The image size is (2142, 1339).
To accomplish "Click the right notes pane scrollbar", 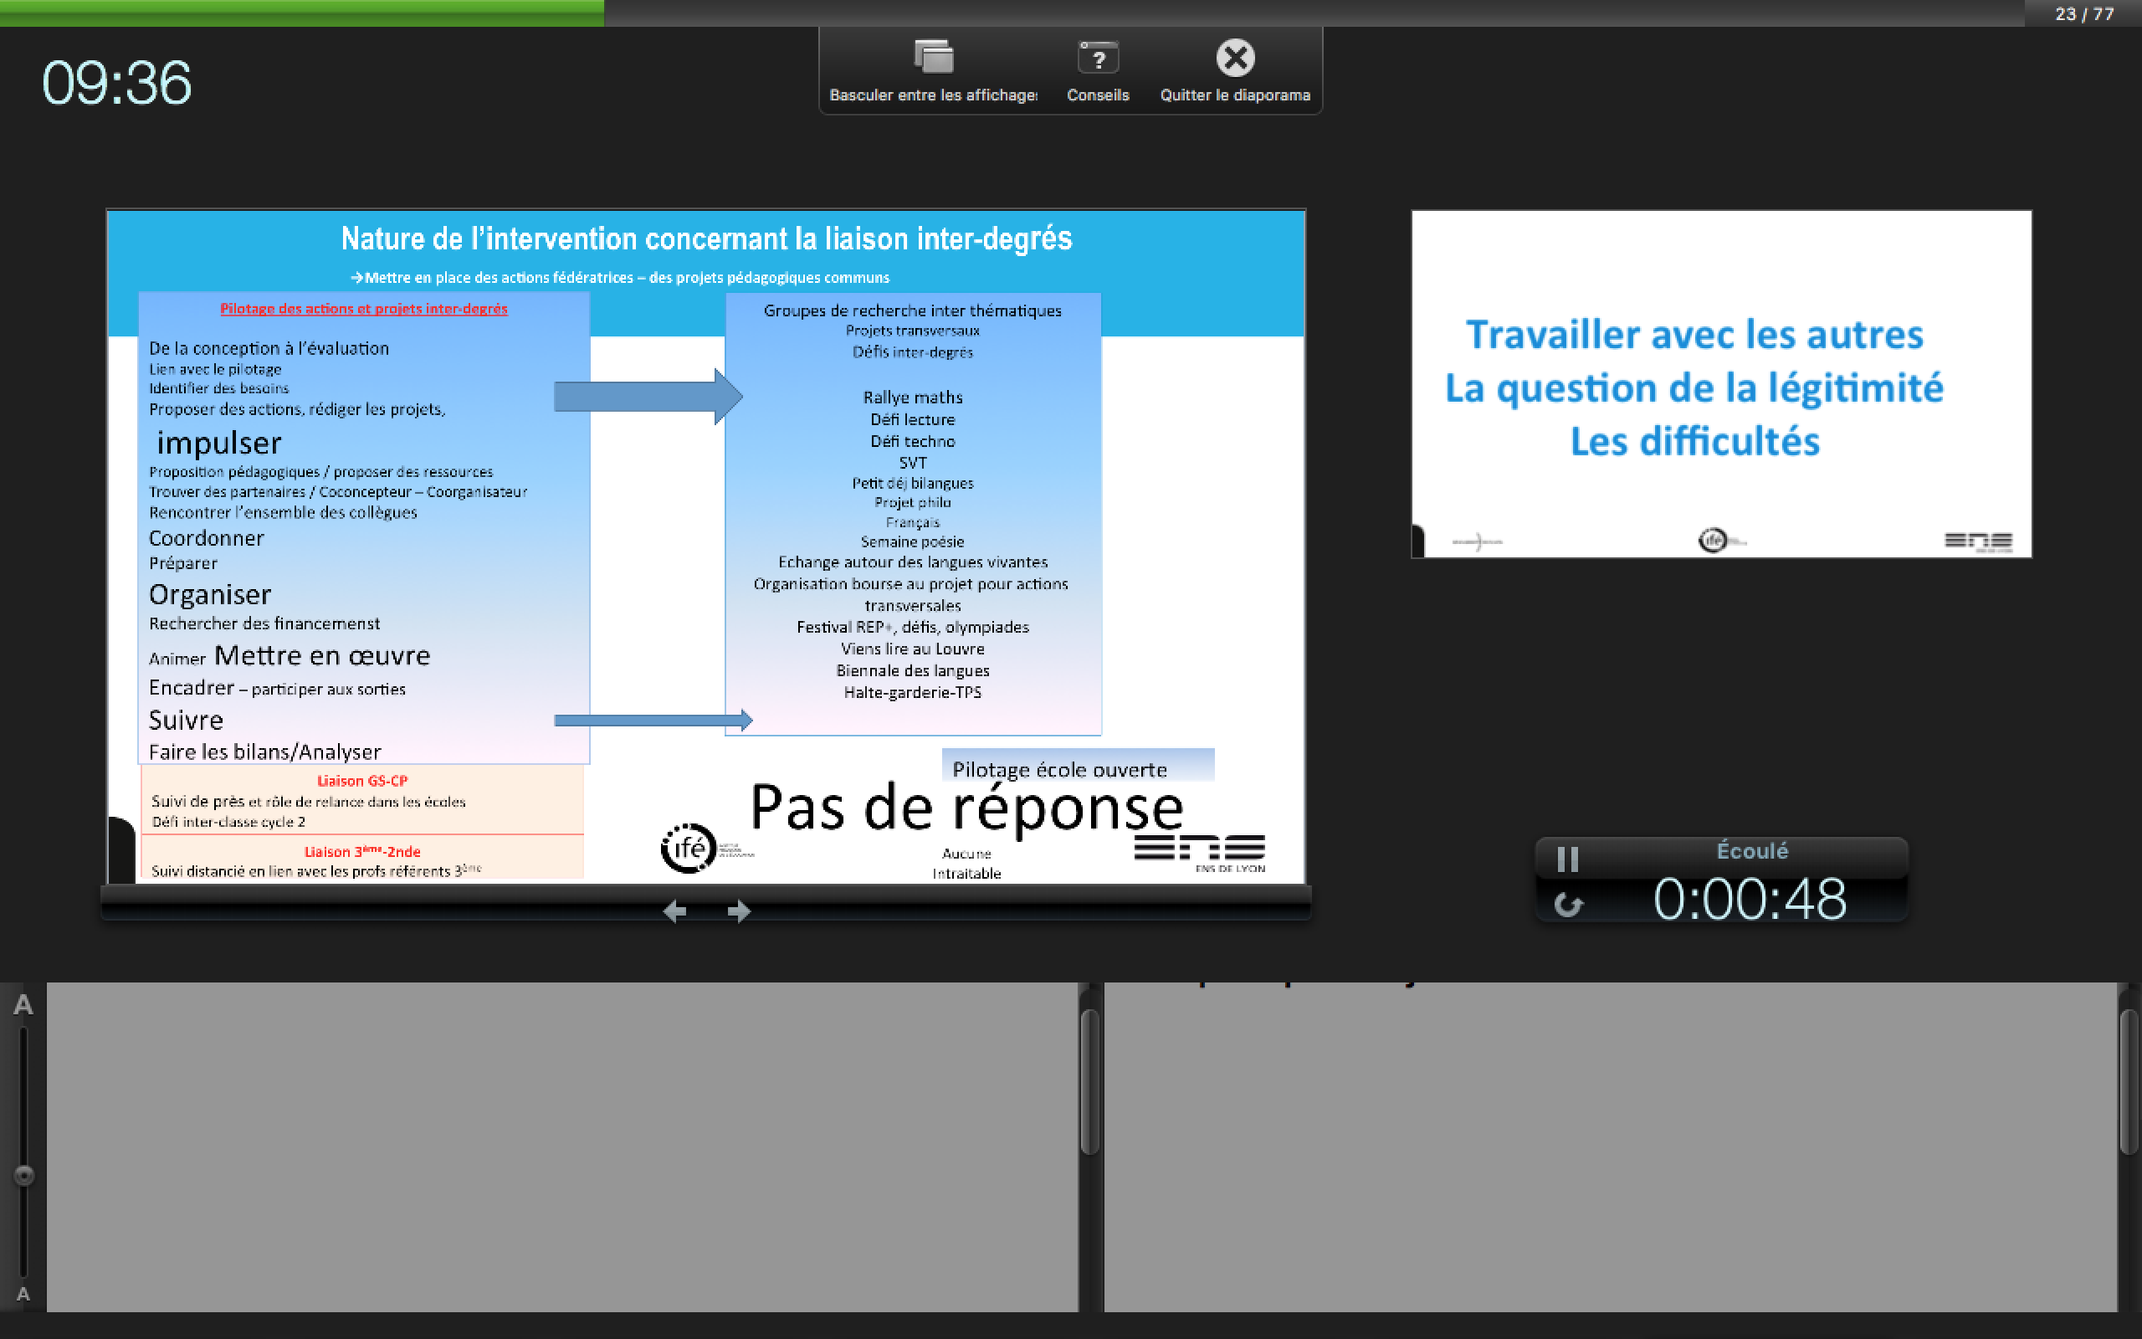I will point(2128,1082).
